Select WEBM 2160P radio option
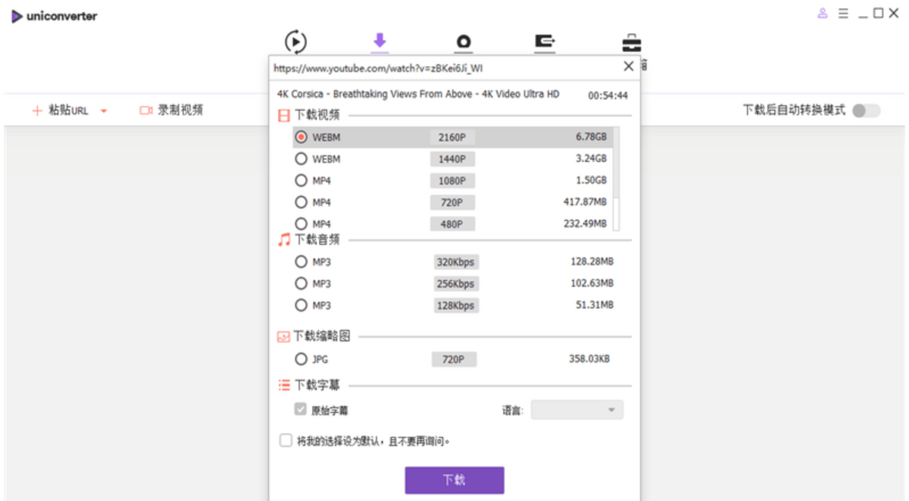This screenshot has width=909, height=501. point(301,138)
